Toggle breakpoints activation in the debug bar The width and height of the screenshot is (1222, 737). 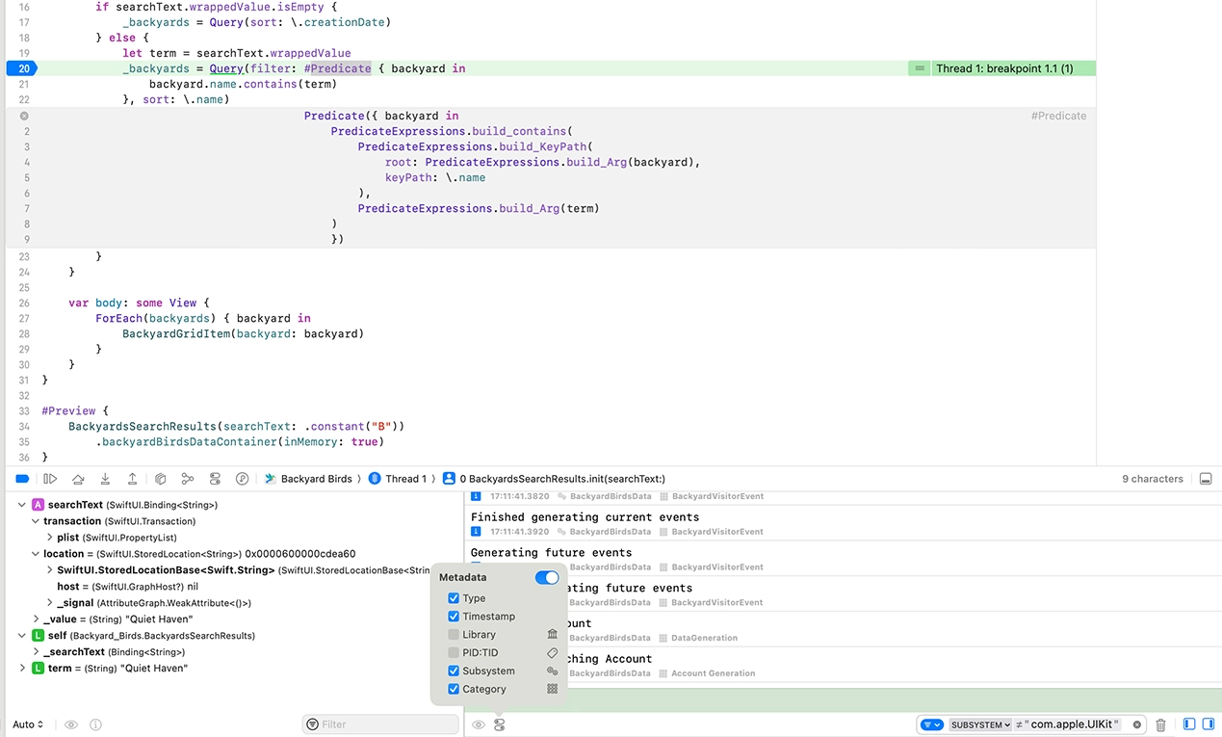(22, 479)
